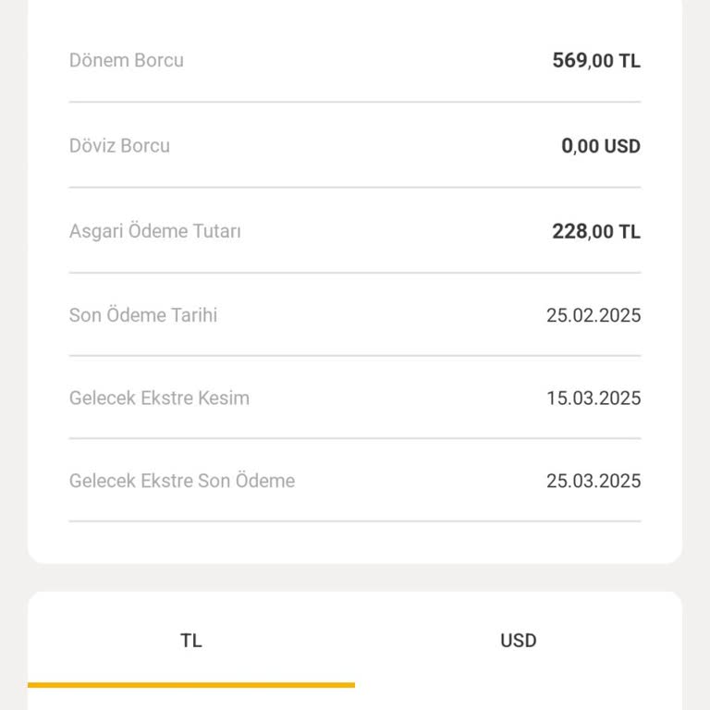Viewport: 710px width, 710px height.
Task: Tap the Asgari Ödeme Tutarı label
Action: coord(155,231)
